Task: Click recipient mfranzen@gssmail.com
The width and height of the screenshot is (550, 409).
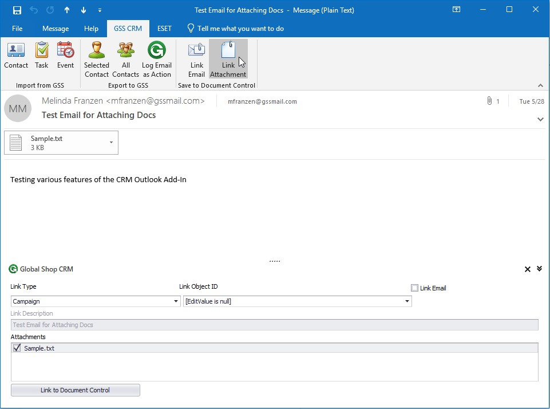Action: [x=262, y=101]
